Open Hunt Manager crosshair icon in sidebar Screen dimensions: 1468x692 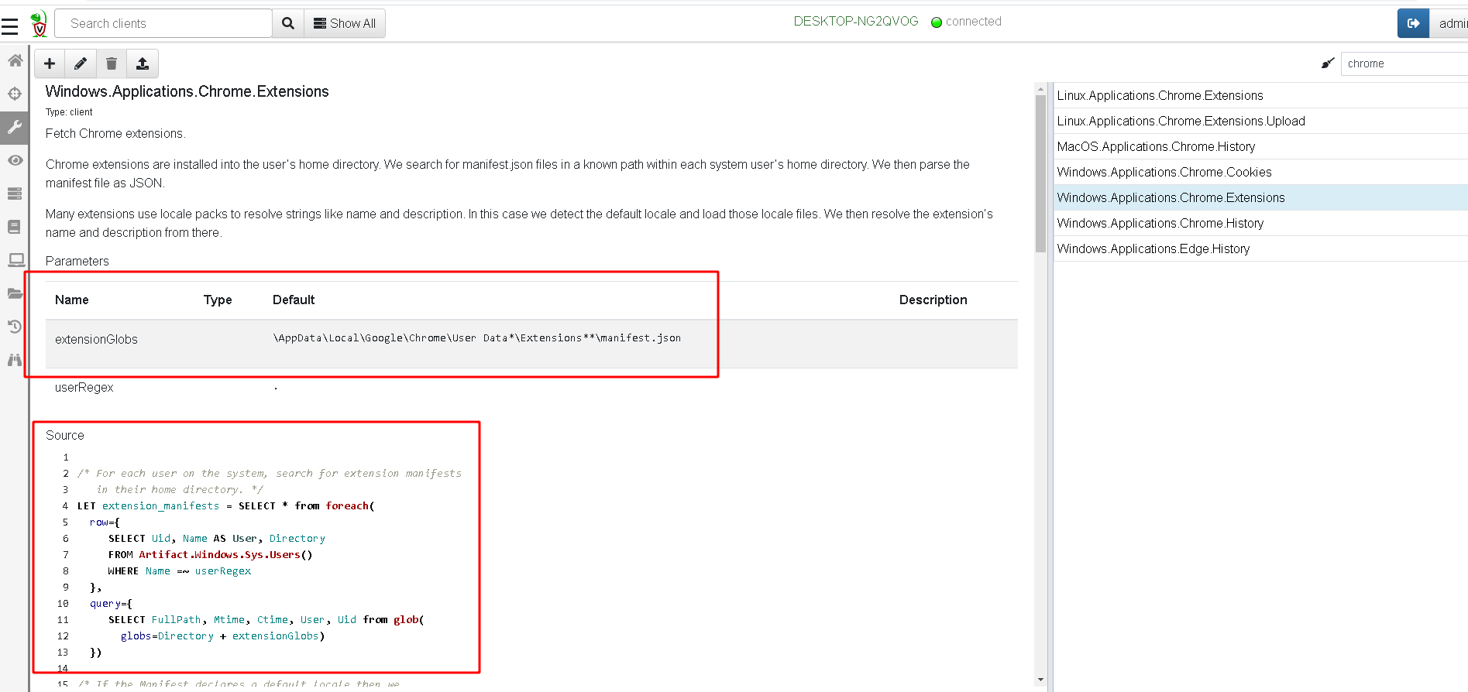pos(15,94)
